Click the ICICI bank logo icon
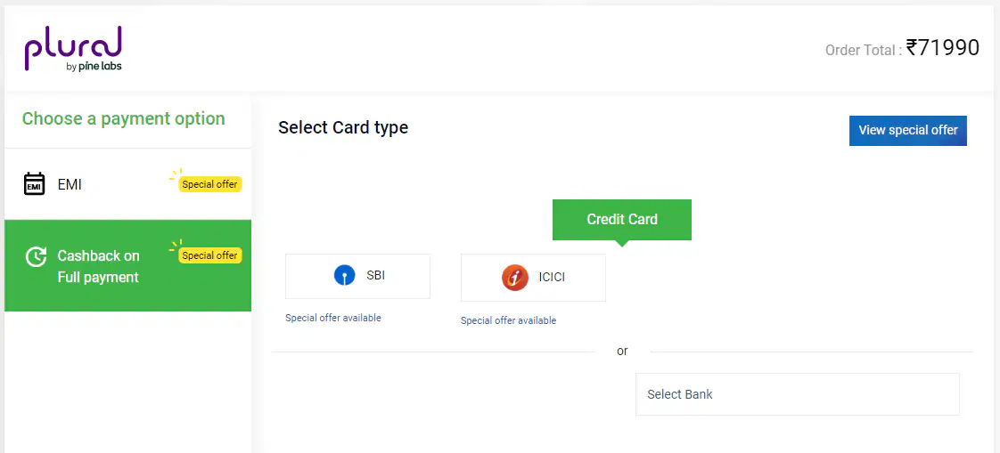The height and width of the screenshot is (453, 1000). click(x=515, y=277)
